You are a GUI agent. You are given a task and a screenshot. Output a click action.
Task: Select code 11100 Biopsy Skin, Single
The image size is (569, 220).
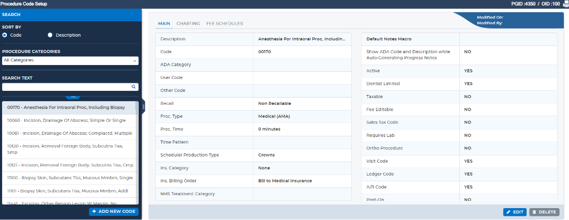pyautogui.click(x=69, y=178)
